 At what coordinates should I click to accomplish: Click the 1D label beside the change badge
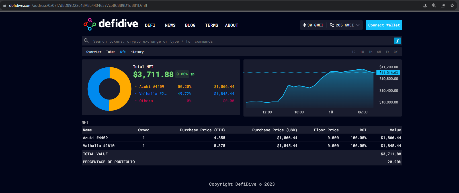[x=192, y=74]
